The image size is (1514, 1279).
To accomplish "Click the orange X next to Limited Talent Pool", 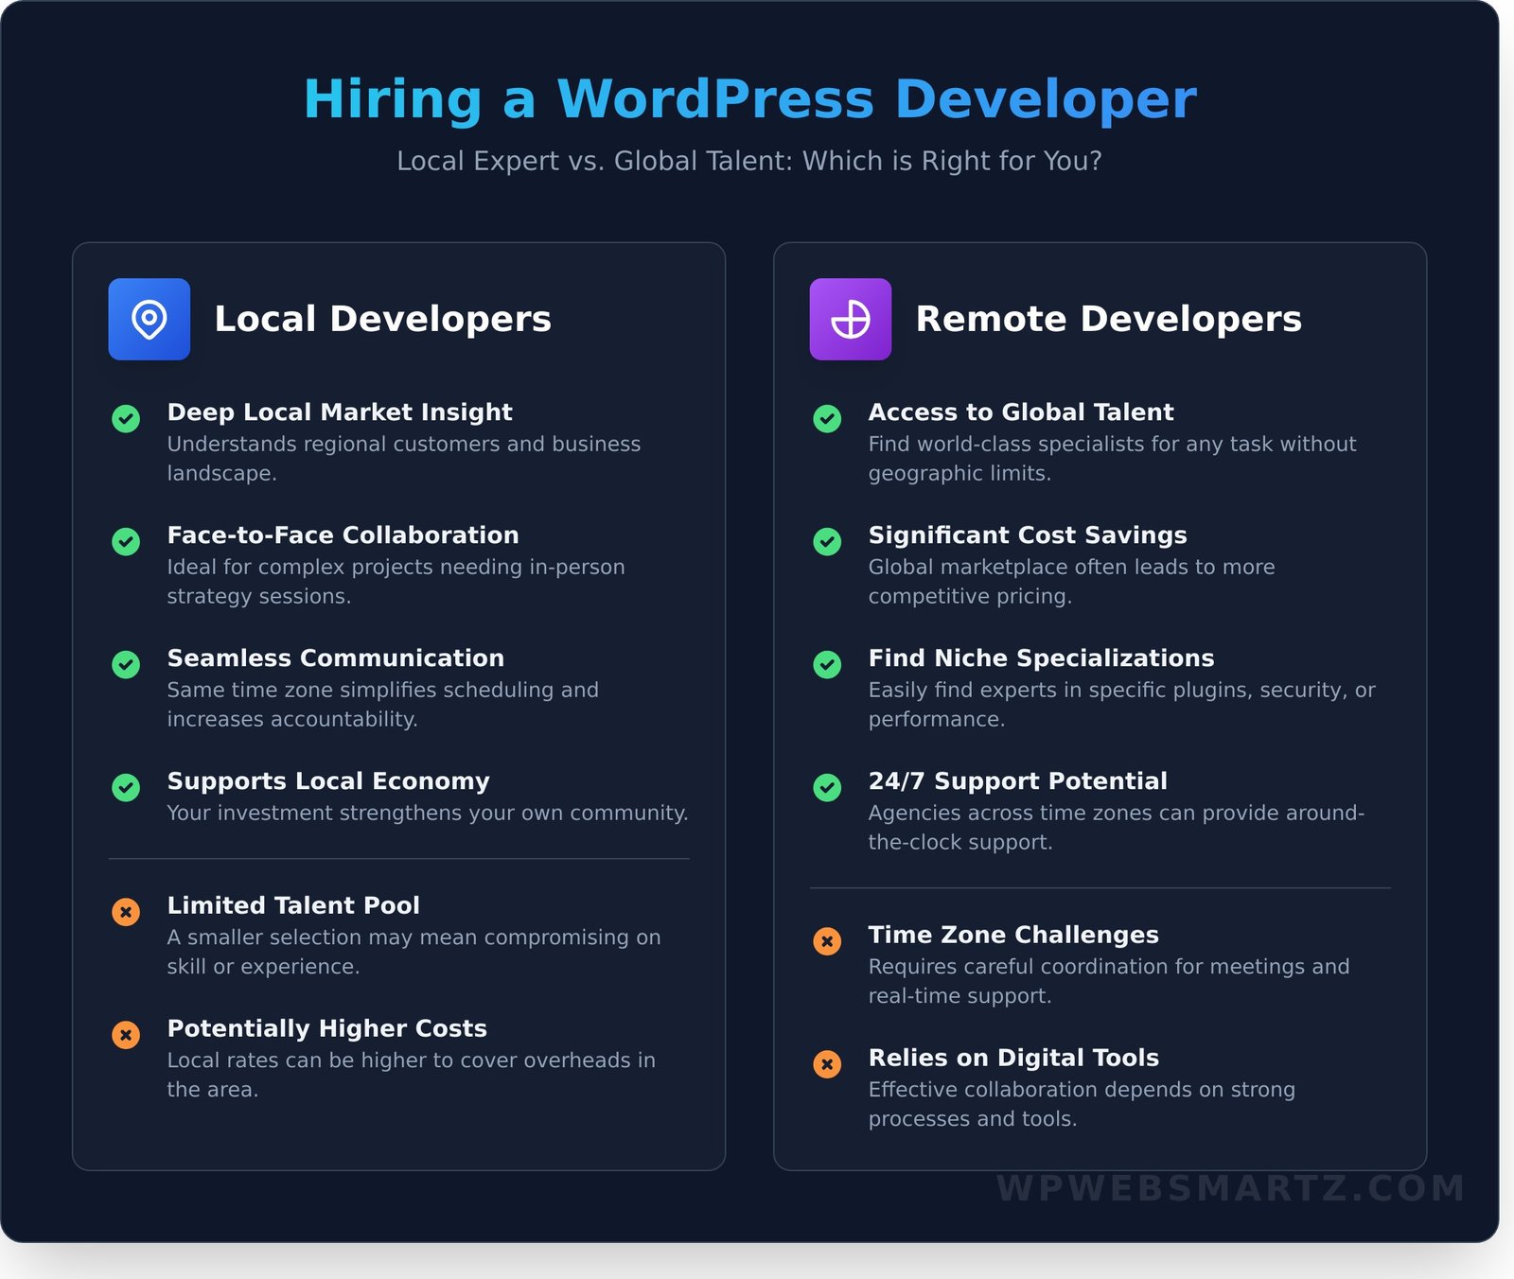I will (x=126, y=912).
